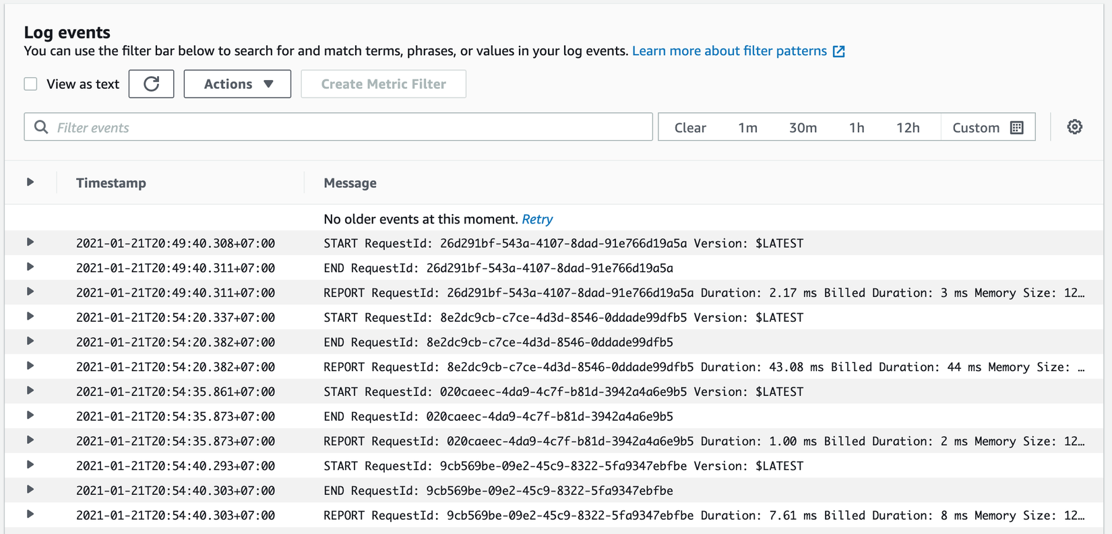Screen dimensions: 1112x534
Task: Enable the View as text checkbox
Action: pyautogui.click(x=31, y=84)
